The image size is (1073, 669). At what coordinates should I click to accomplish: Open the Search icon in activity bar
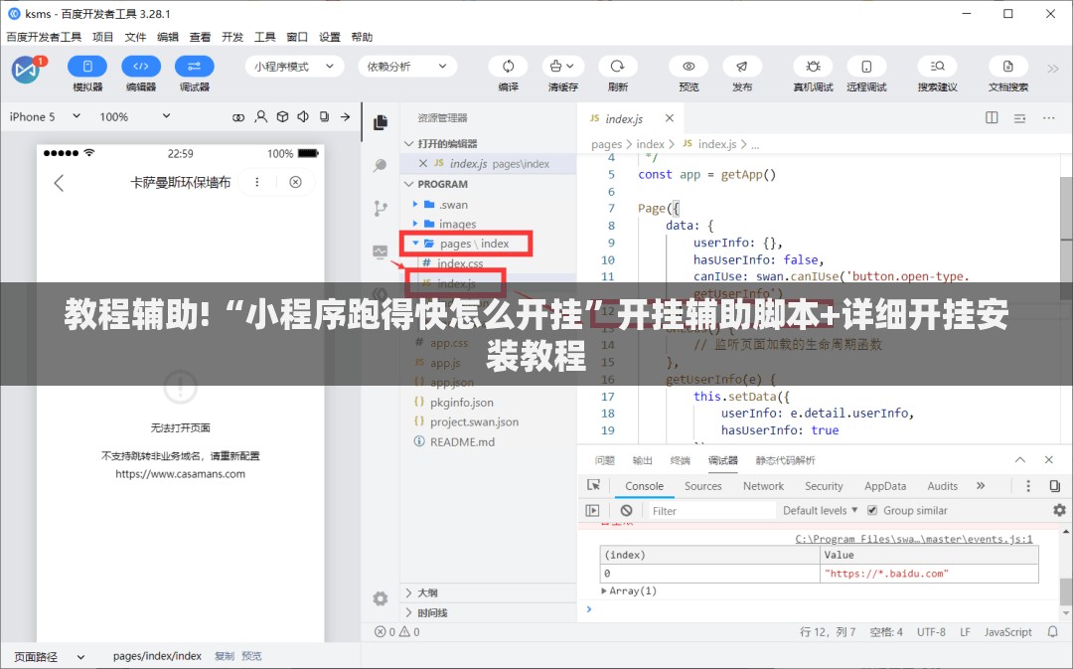(x=381, y=165)
